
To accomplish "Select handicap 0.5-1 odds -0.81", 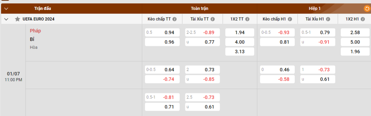I will pyautogui.click(x=162, y=97).
